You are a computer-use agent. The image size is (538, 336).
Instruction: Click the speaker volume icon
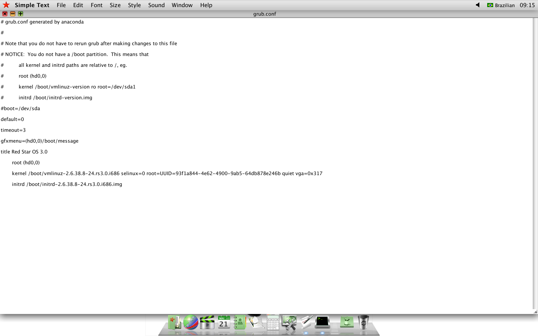coord(477,5)
